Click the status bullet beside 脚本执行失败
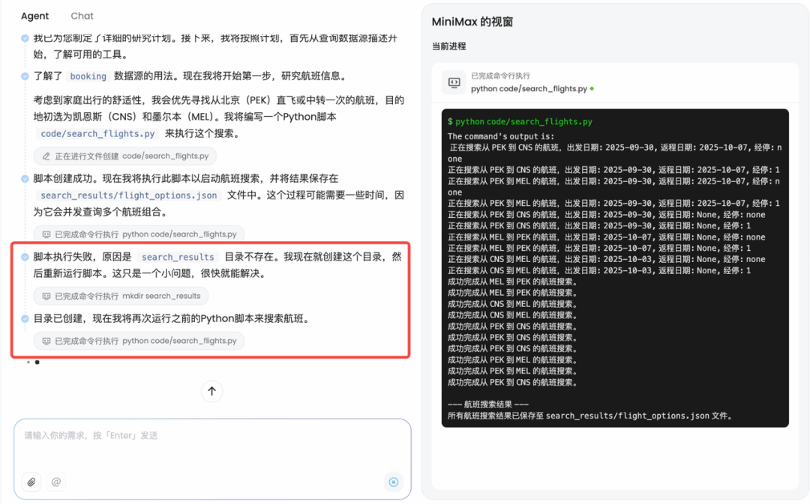The image size is (810, 504). tap(25, 257)
